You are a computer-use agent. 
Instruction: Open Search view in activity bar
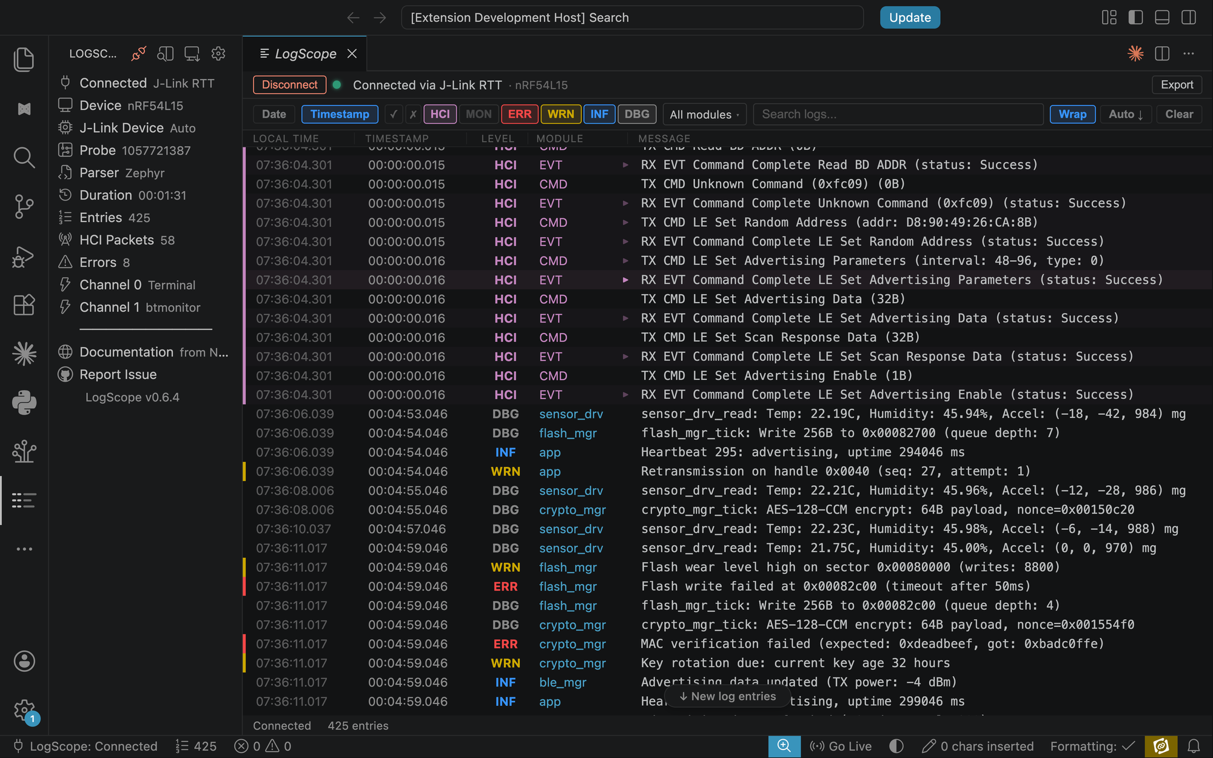pyautogui.click(x=24, y=158)
